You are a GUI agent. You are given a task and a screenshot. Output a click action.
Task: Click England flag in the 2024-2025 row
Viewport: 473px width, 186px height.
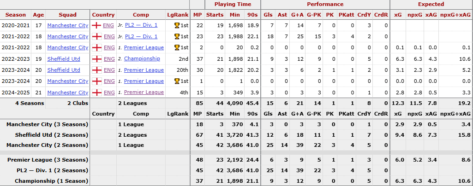coord(96,93)
